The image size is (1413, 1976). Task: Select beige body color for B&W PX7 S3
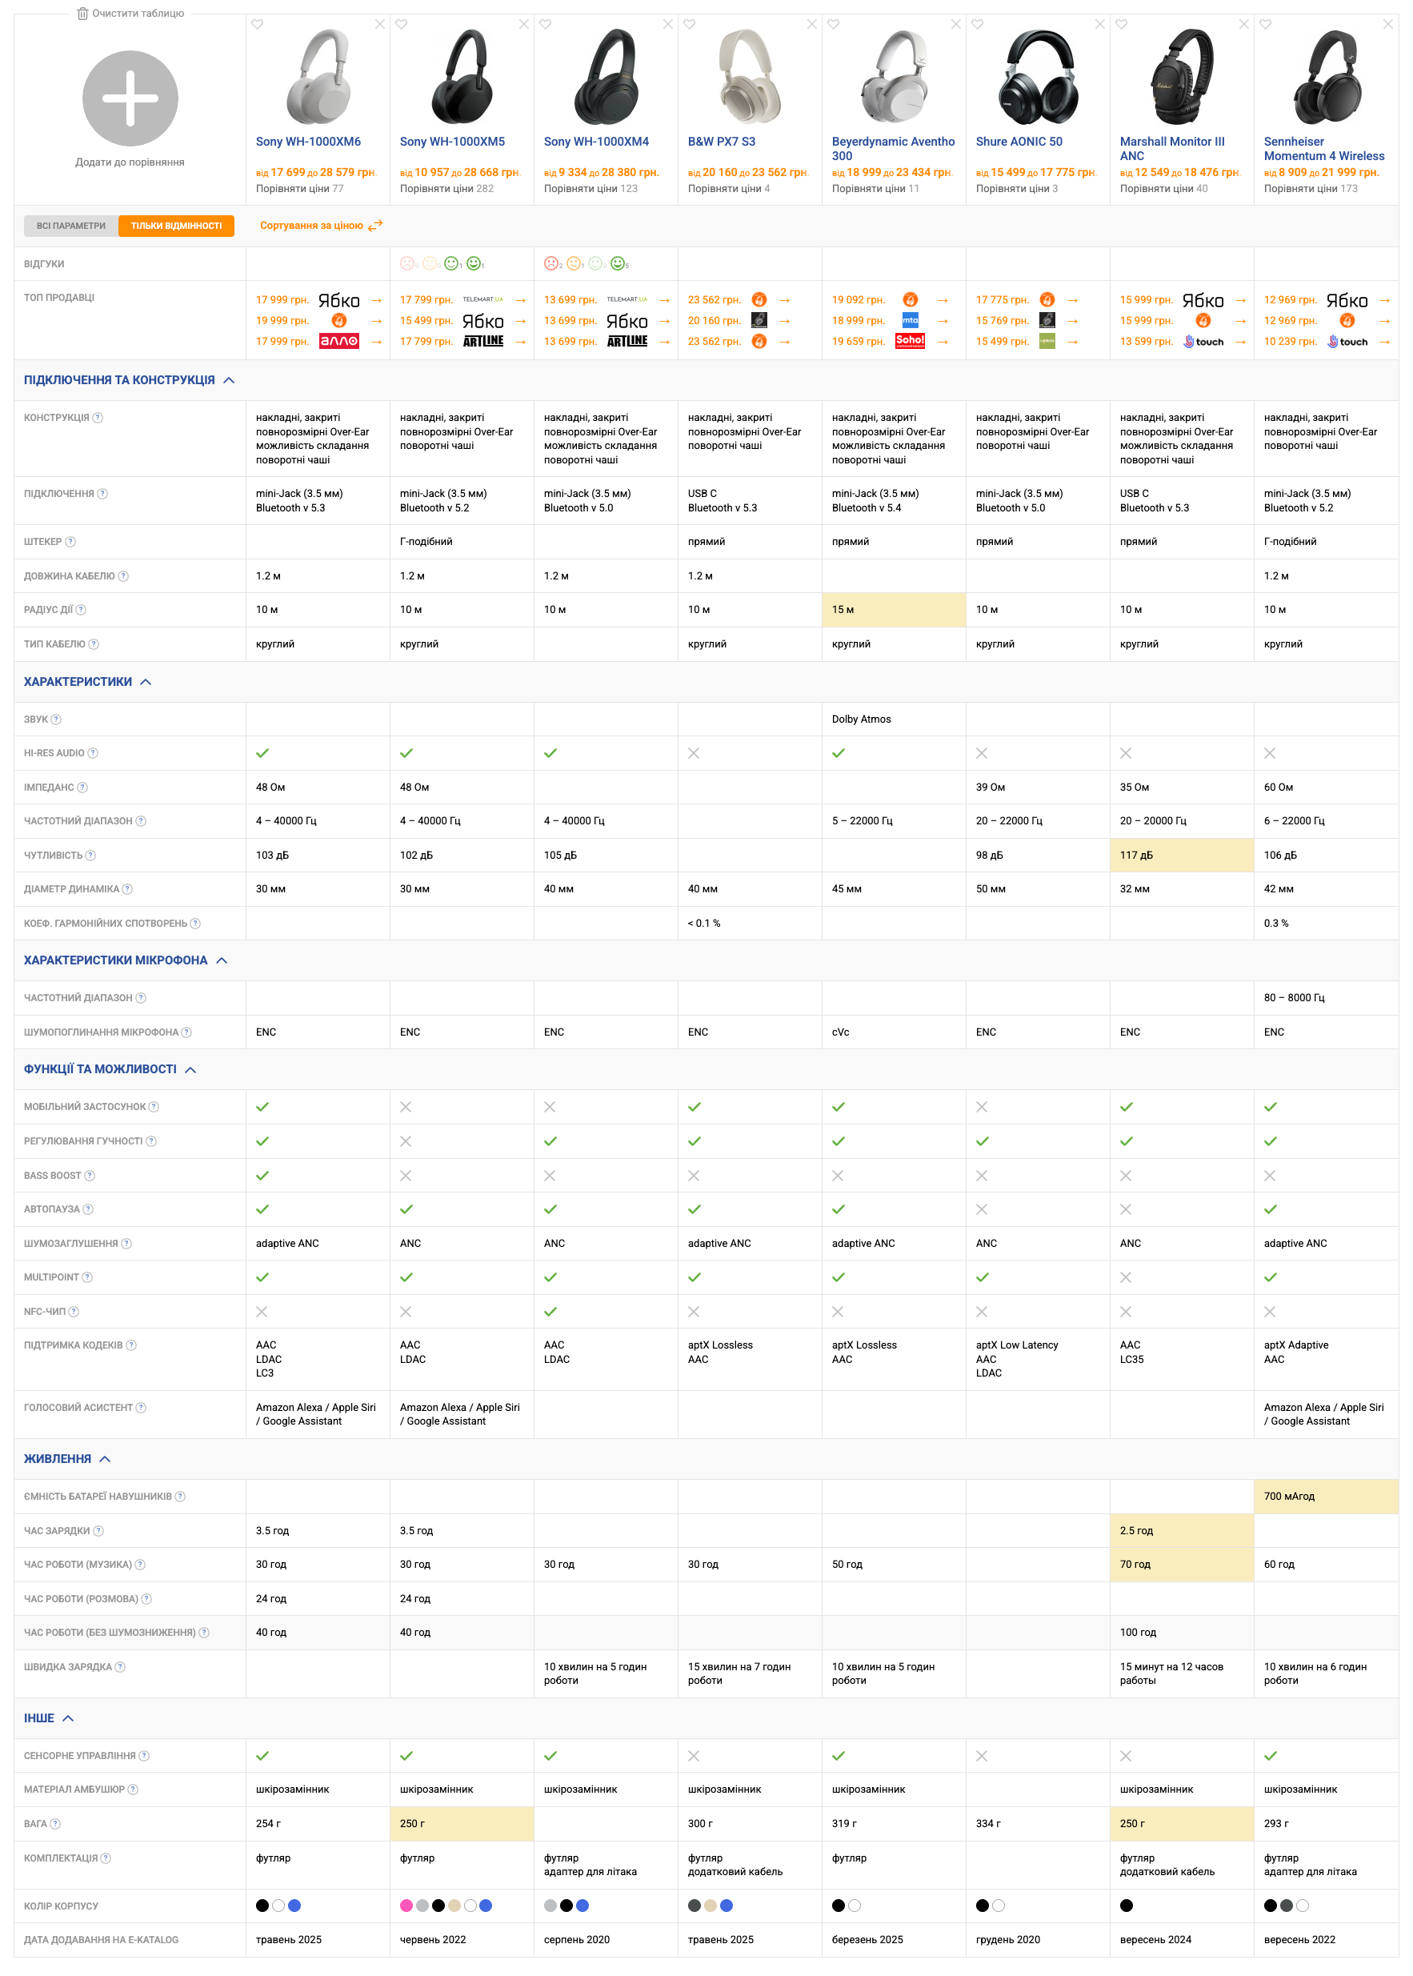click(x=711, y=1906)
